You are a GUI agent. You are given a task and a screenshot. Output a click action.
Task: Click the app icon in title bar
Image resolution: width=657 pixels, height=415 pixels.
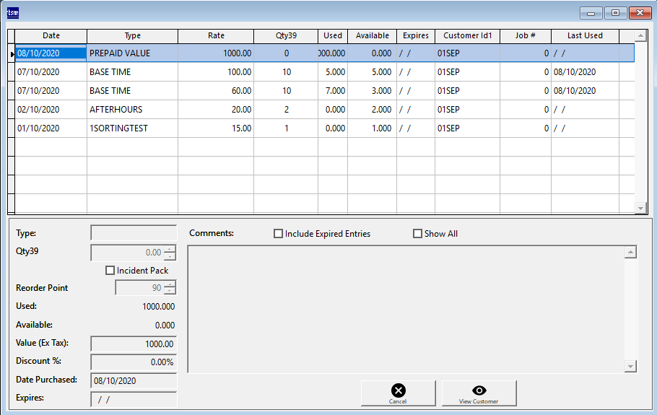pyautogui.click(x=13, y=12)
